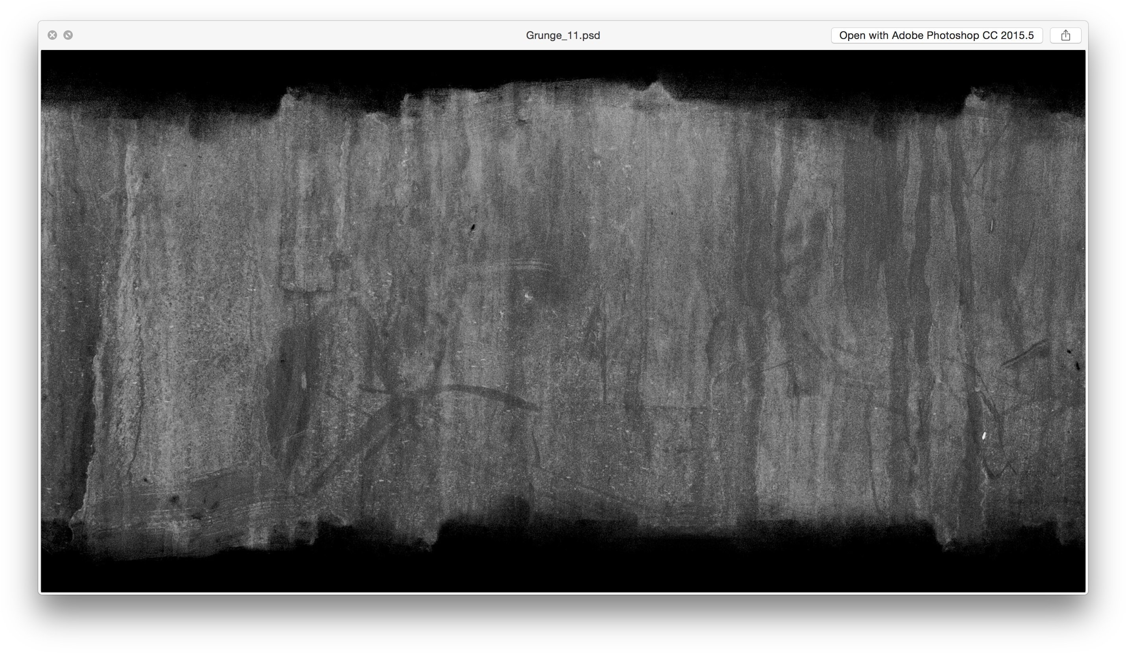Click the Quick Look window title bar

coord(313,35)
